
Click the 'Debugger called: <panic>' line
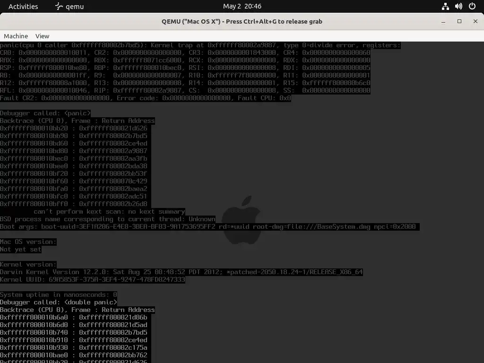click(45, 113)
